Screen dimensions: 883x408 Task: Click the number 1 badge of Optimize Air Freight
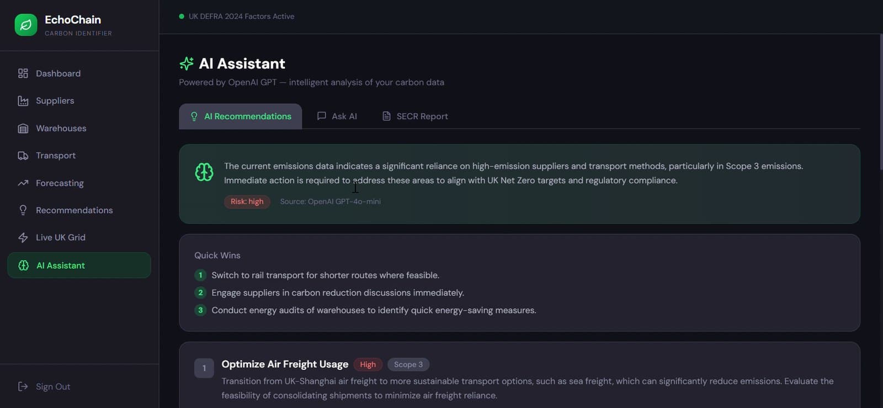tap(204, 368)
